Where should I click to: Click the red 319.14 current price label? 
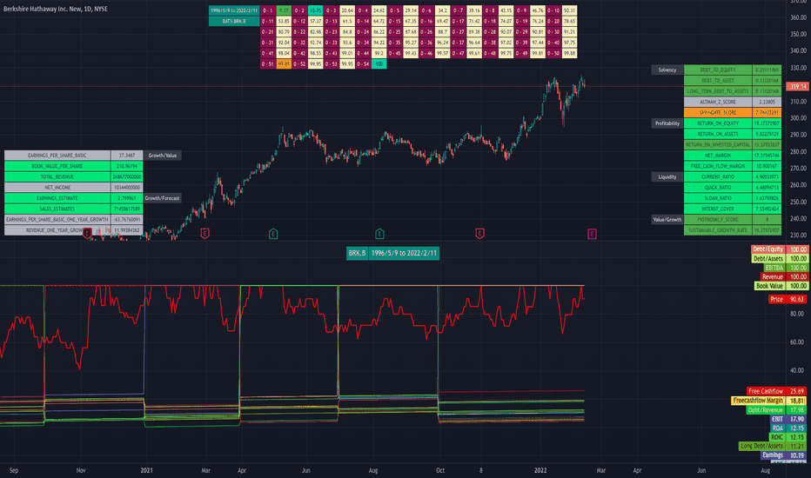(x=797, y=86)
